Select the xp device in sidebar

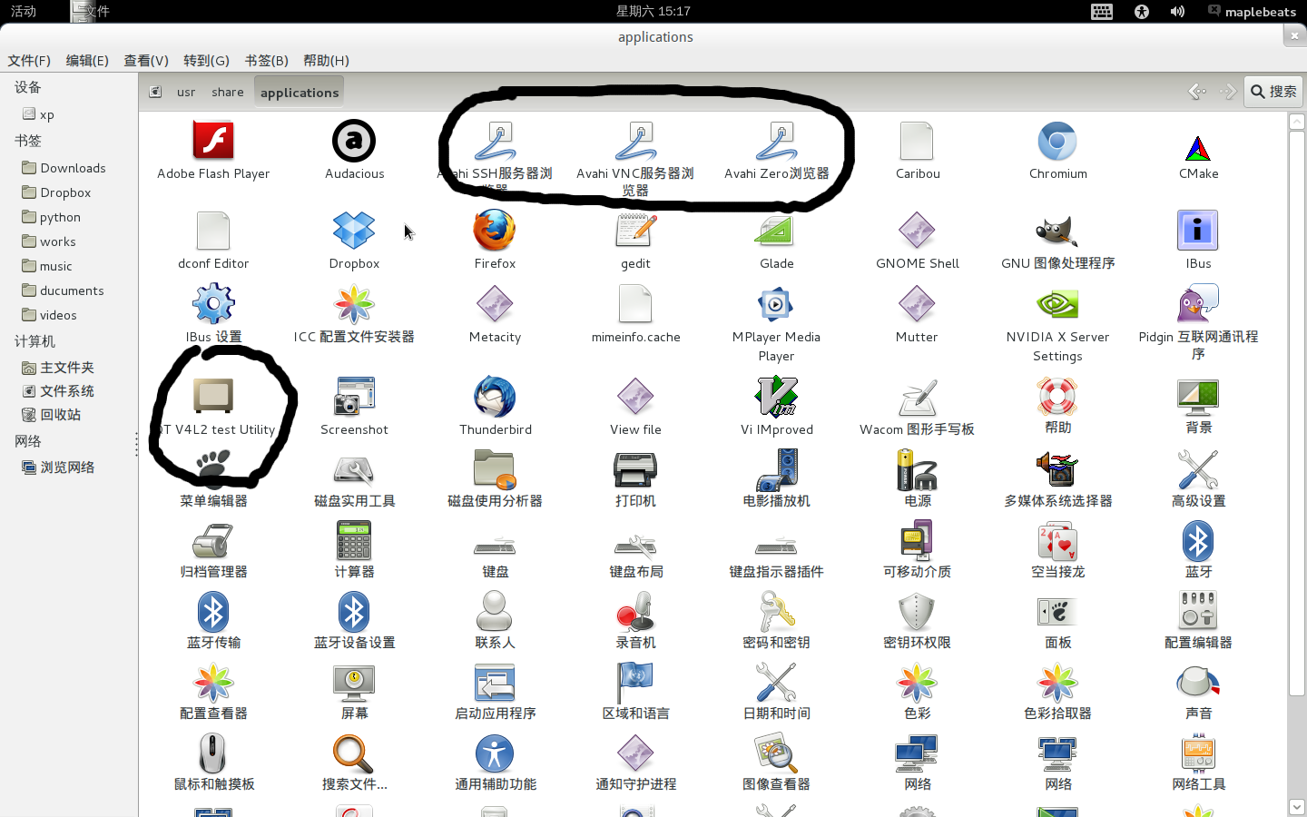point(46,114)
